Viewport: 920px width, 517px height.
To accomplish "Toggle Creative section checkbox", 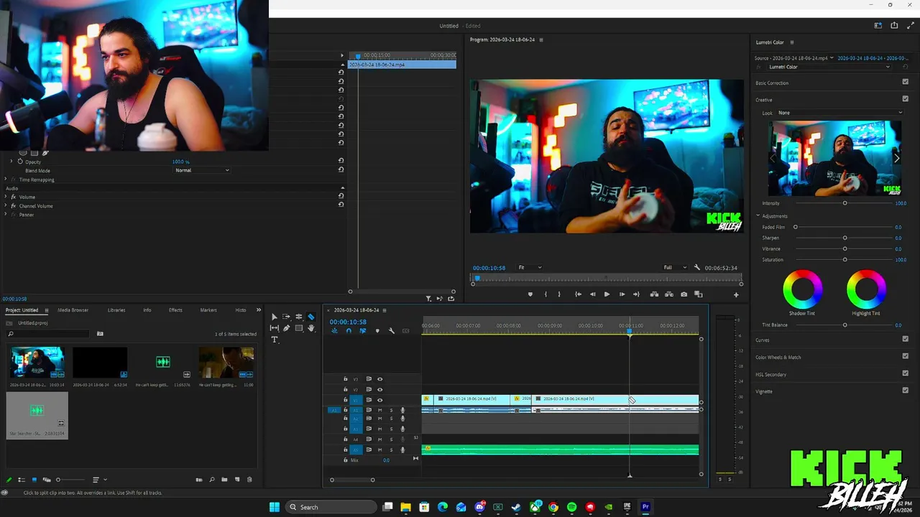I will [x=905, y=99].
